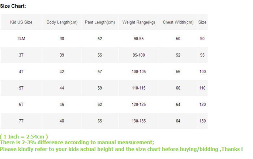Click the 'Kid US Size' column header
This screenshot has width=253, height=159.
click(21, 22)
